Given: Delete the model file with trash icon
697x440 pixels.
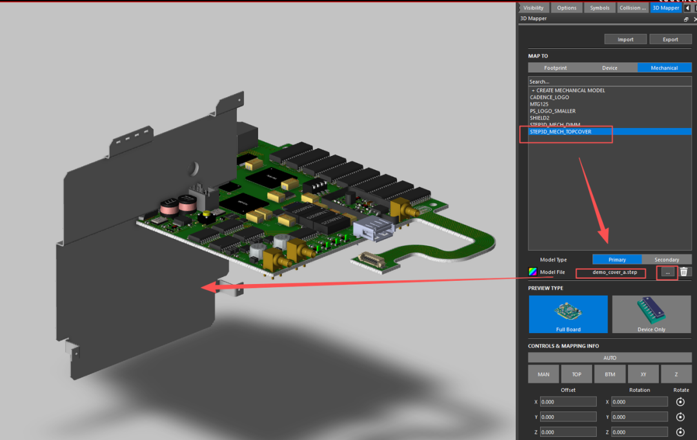Looking at the screenshot, I should [x=684, y=272].
